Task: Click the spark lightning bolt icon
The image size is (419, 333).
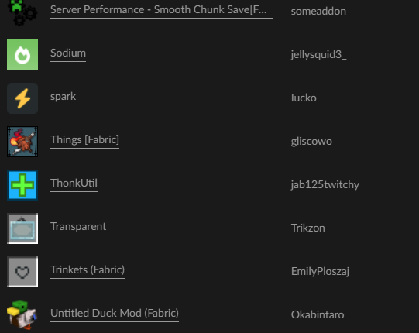Action: [x=22, y=98]
